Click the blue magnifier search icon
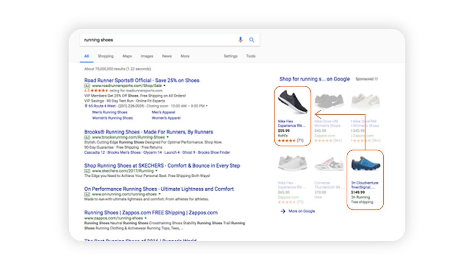The image size is (474, 270). coord(252,40)
